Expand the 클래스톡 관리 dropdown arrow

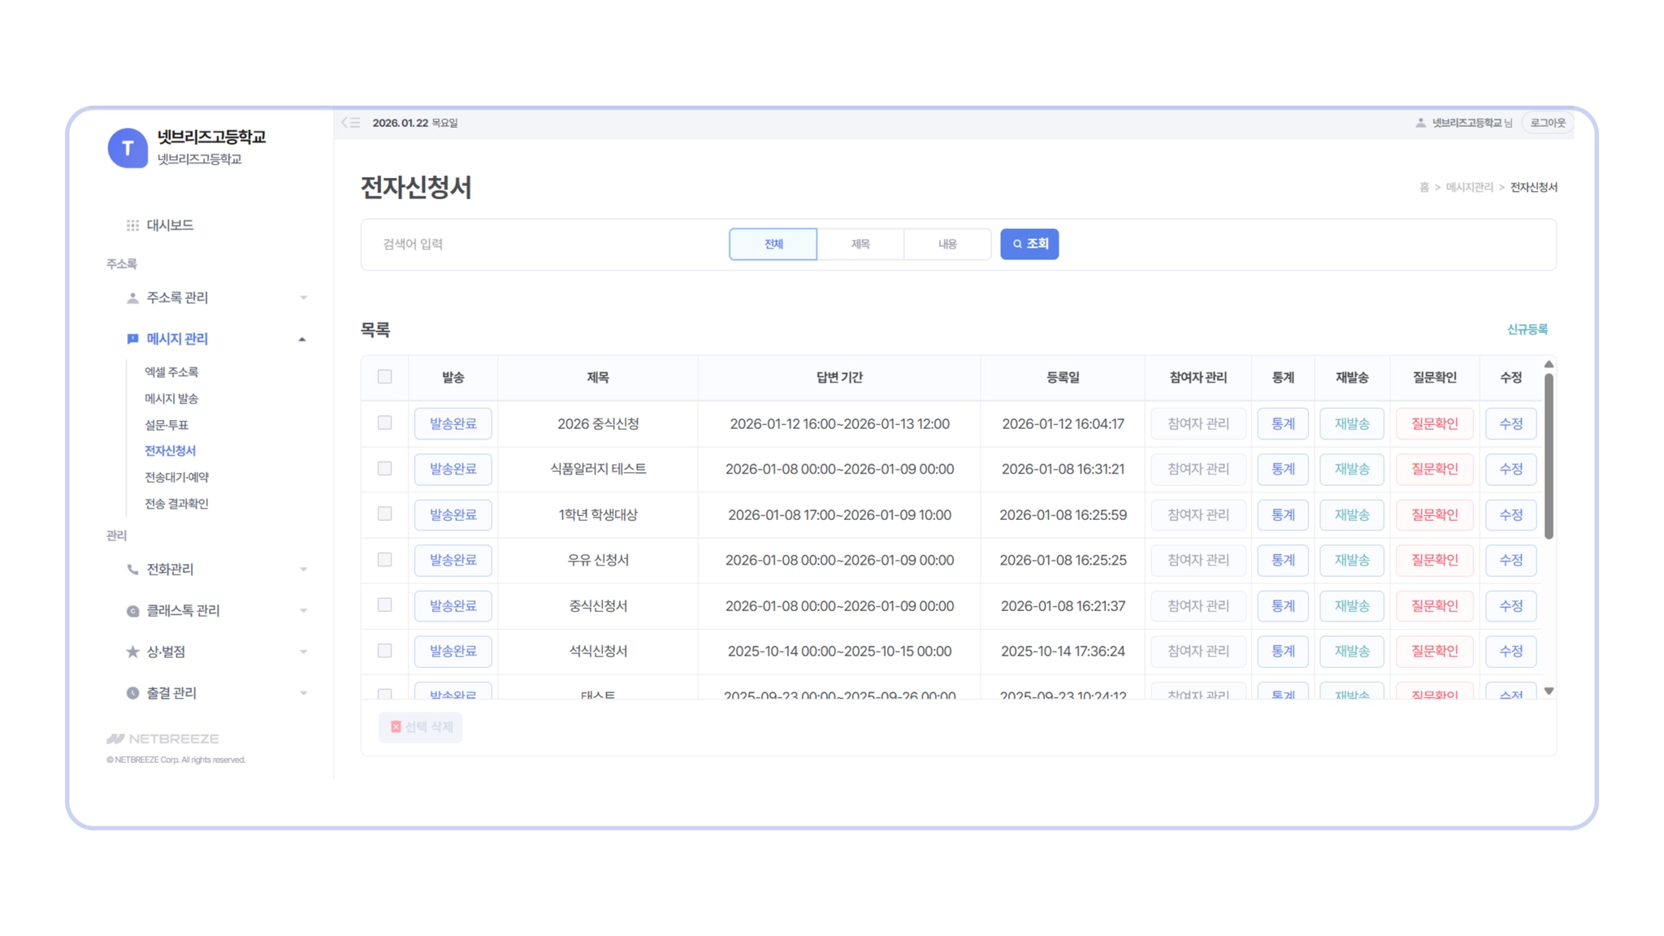click(x=303, y=611)
